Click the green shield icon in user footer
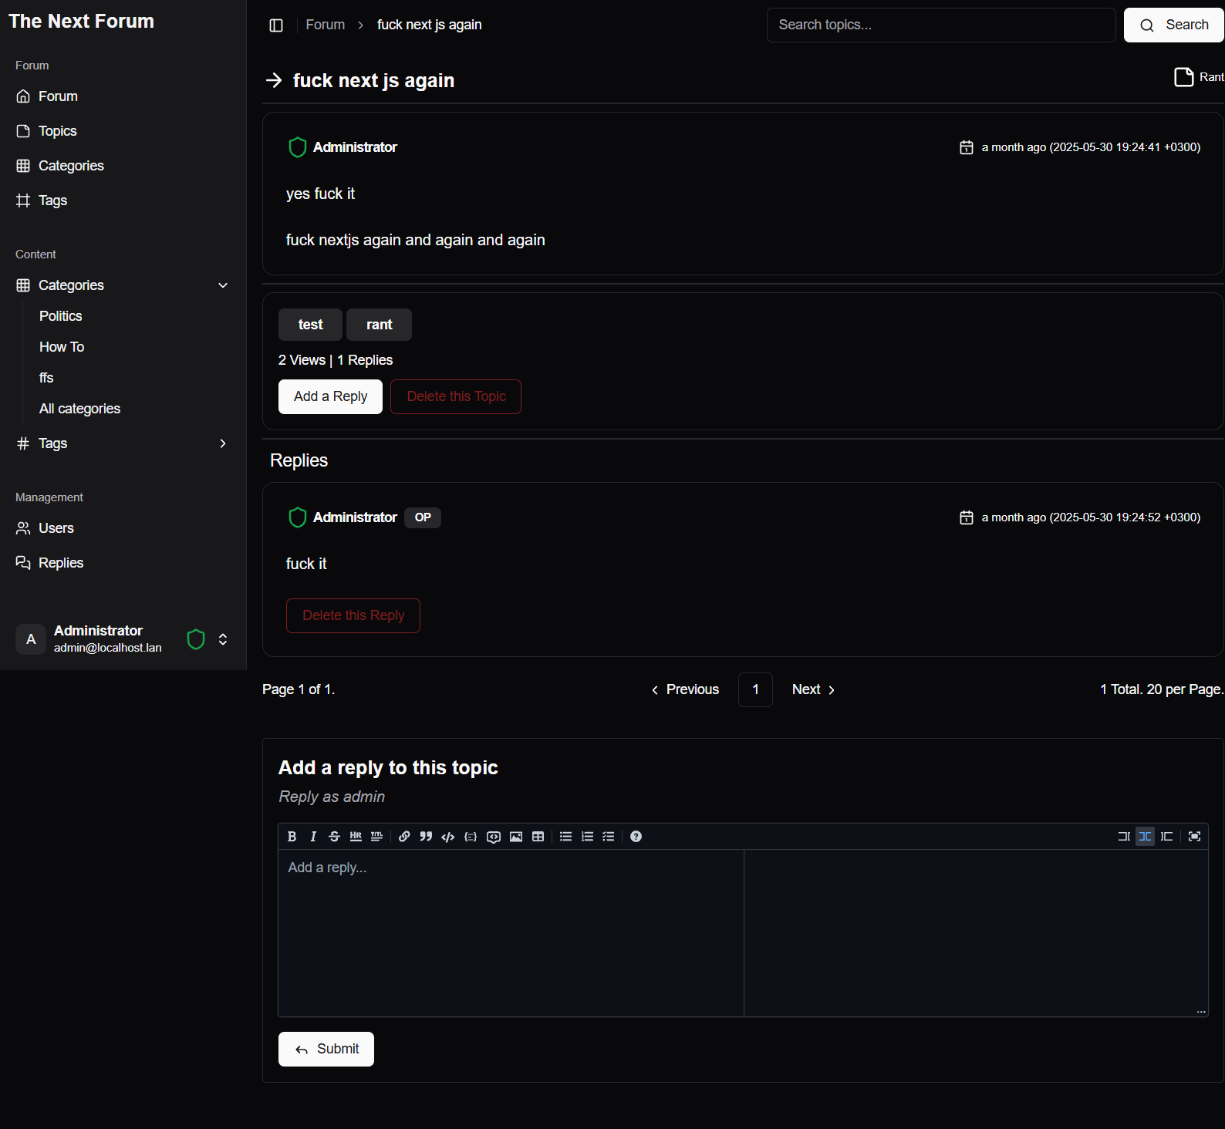The image size is (1225, 1129). pyautogui.click(x=196, y=639)
